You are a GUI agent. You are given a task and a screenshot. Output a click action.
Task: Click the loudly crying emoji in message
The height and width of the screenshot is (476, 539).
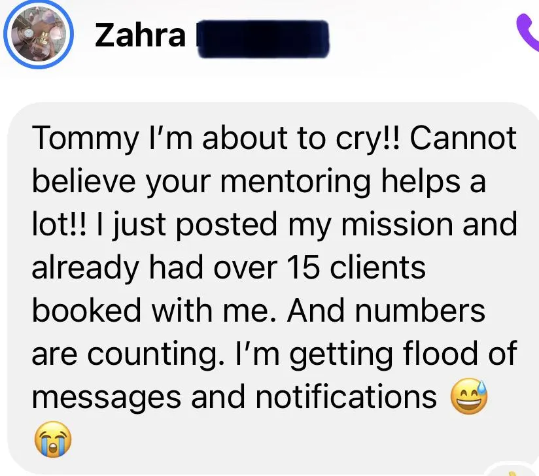point(53,439)
